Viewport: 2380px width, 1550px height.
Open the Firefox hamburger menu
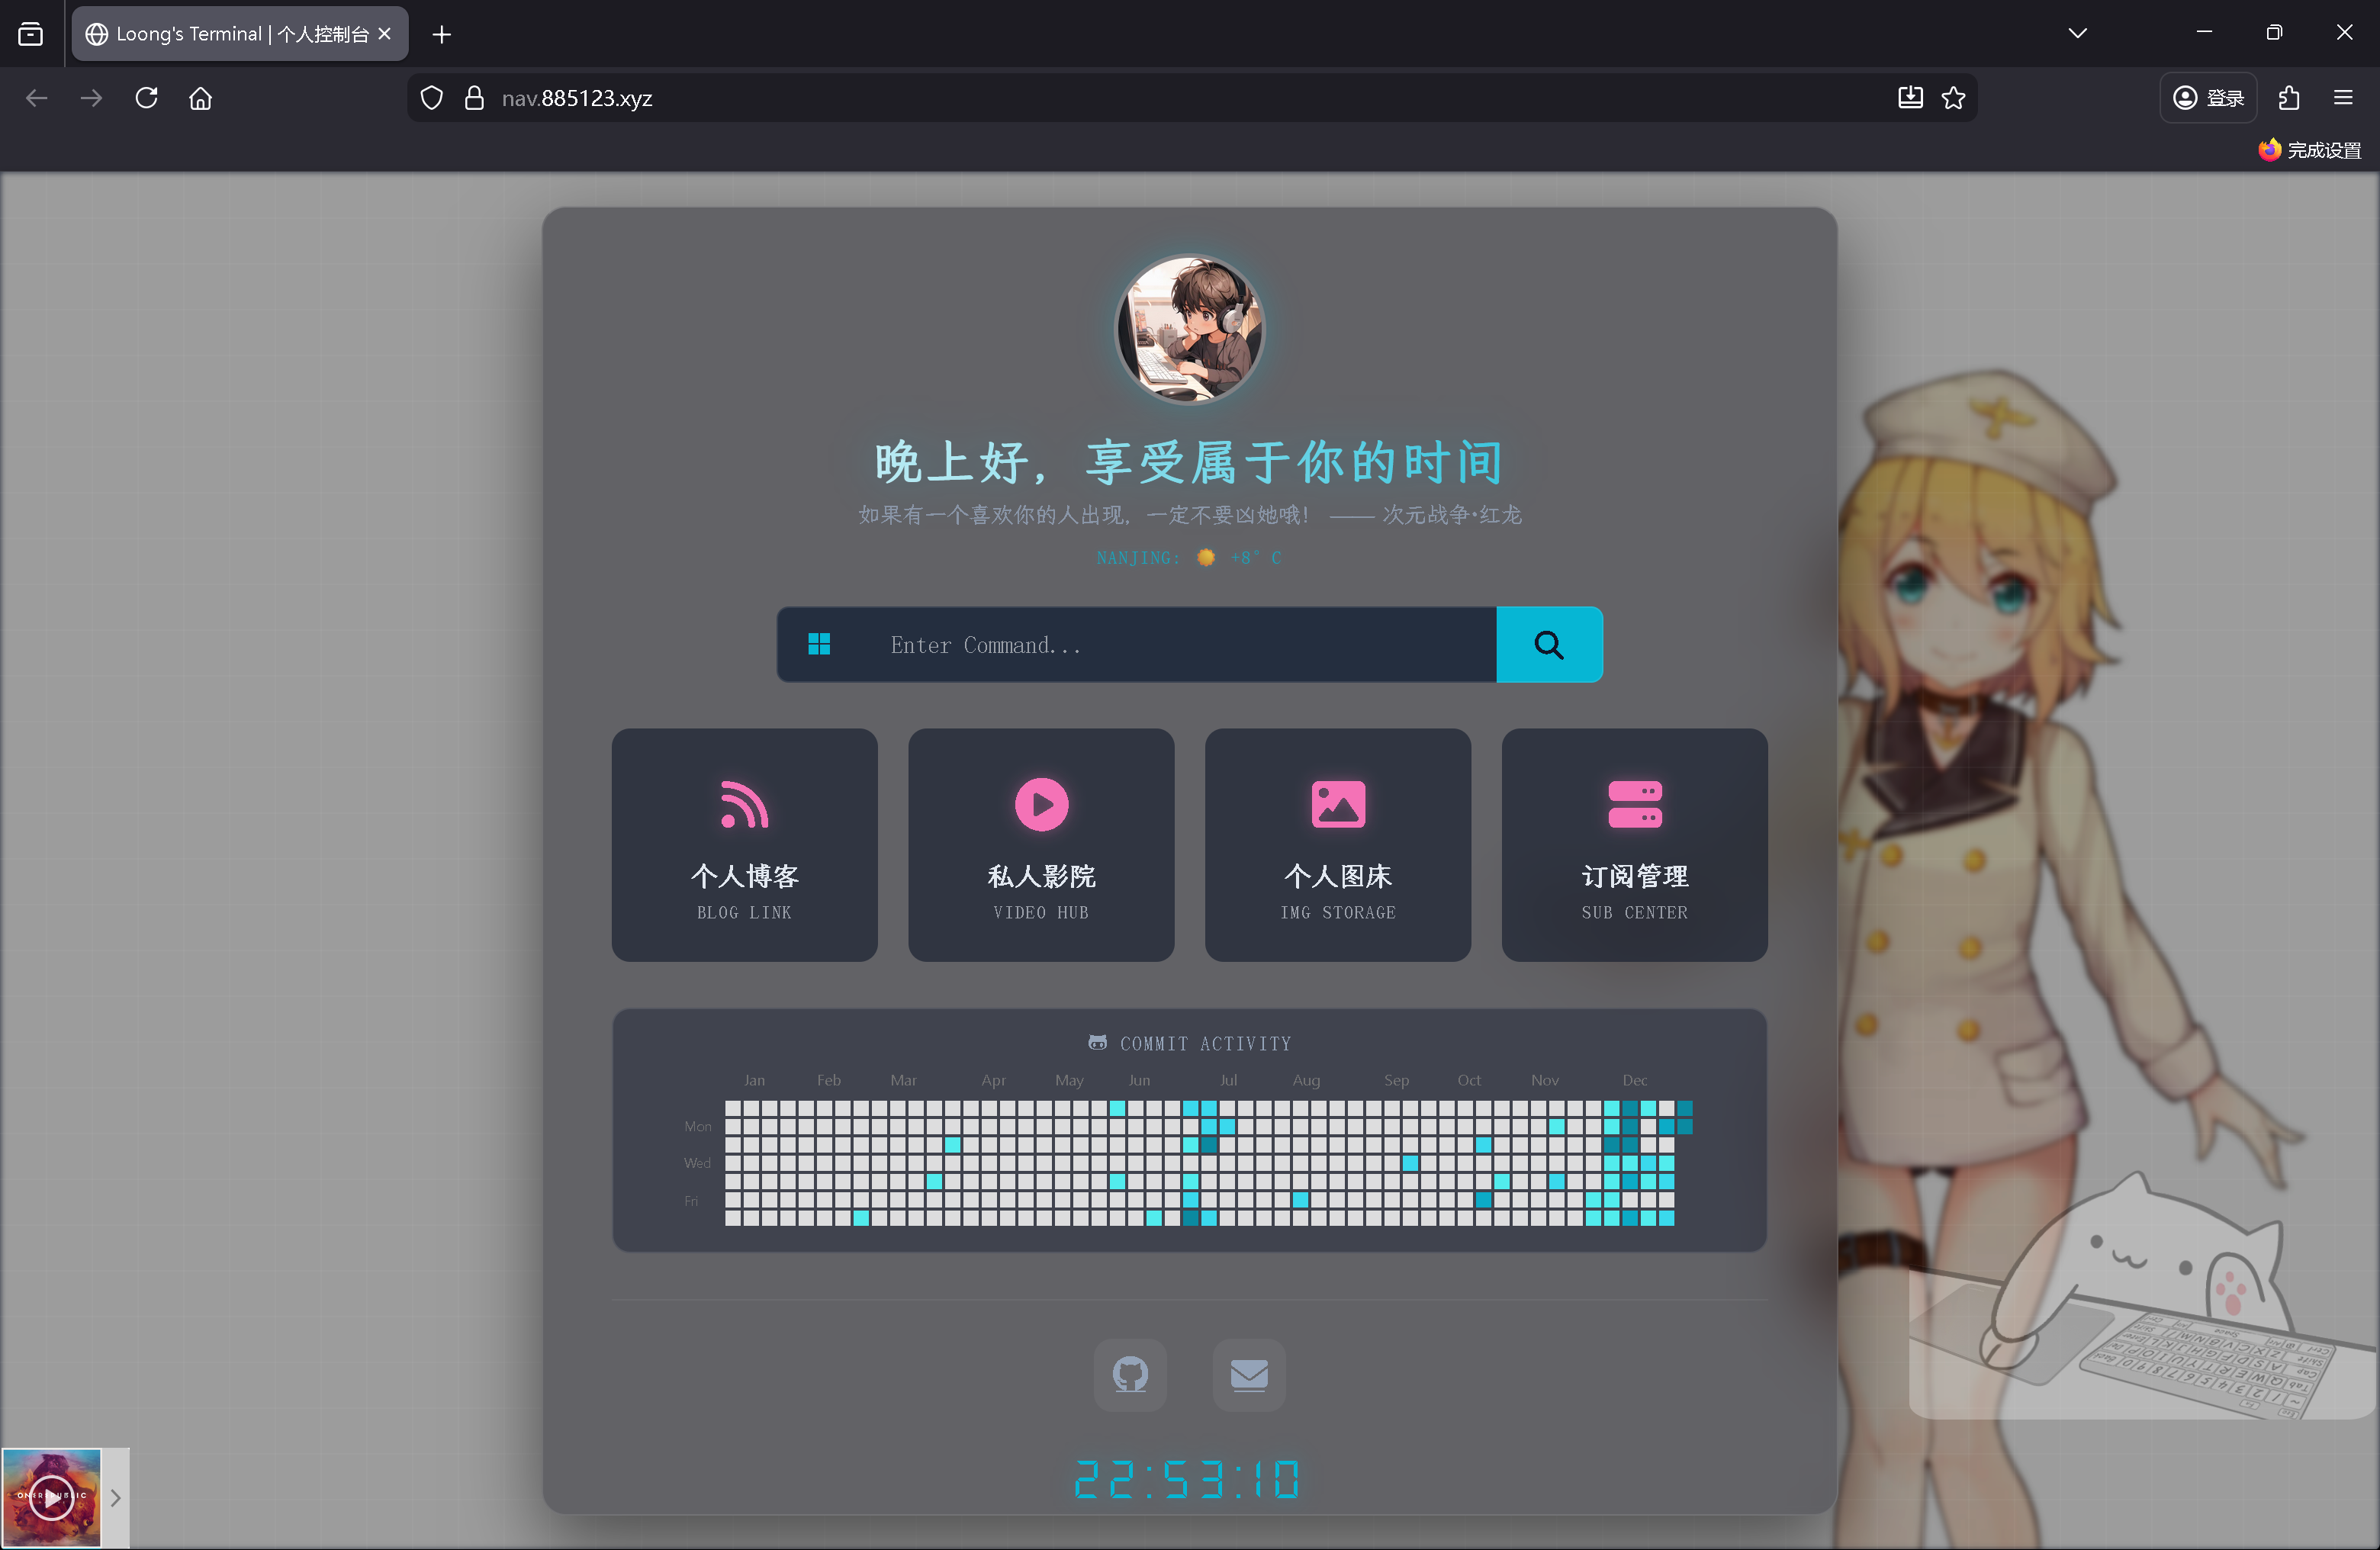[x=2343, y=98]
